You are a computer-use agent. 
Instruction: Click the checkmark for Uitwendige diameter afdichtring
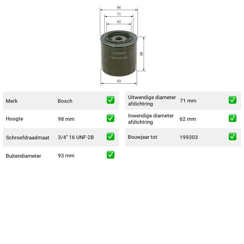pyautogui.click(x=232, y=100)
